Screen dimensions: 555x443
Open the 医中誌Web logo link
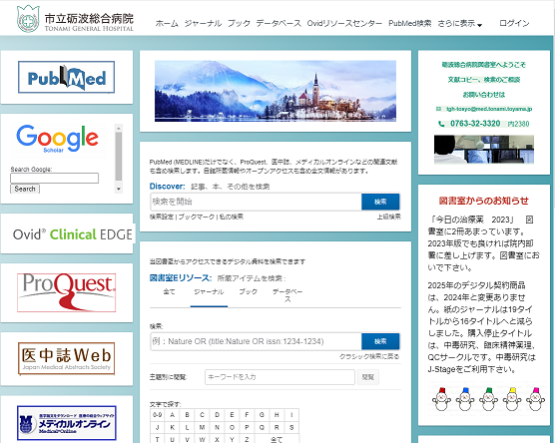pyautogui.click(x=66, y=358)
